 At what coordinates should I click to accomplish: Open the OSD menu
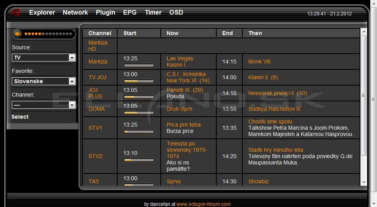point(176,12)
